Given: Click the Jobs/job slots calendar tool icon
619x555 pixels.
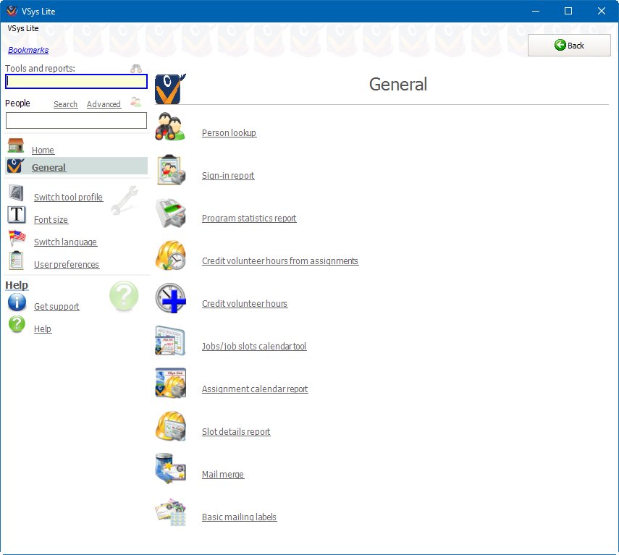Looking at the screenshot, I should click(x=171, y=342).
